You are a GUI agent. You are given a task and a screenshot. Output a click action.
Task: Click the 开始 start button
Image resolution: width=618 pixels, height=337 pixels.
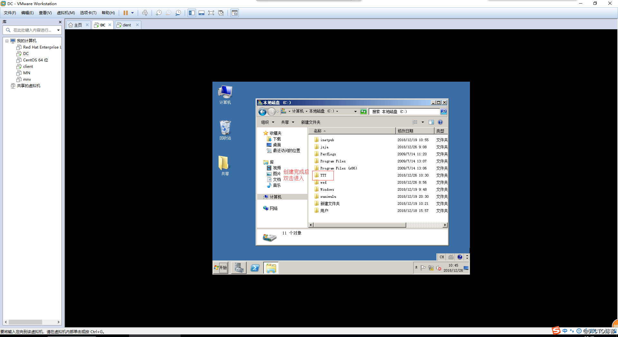(x=220, y=268)
